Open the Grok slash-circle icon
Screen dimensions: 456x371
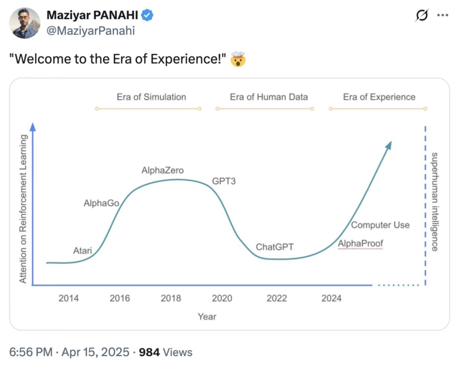click(422, 15)
